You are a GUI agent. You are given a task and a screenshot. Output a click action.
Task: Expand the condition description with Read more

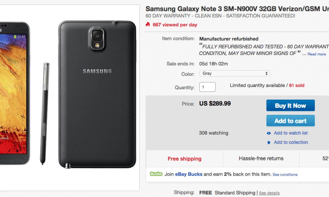(x=317, y=54)
